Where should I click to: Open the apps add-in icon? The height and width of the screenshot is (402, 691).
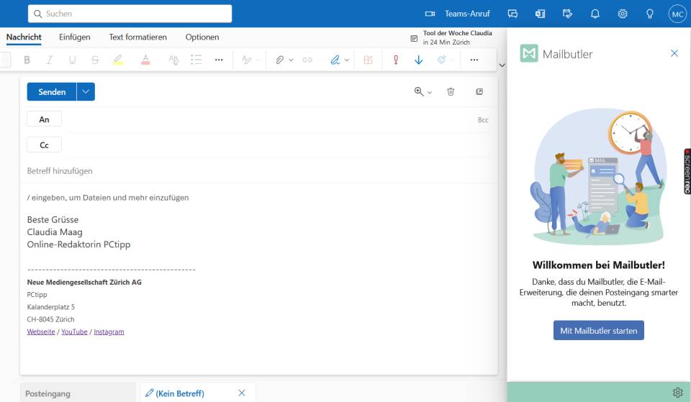(368, 60)
